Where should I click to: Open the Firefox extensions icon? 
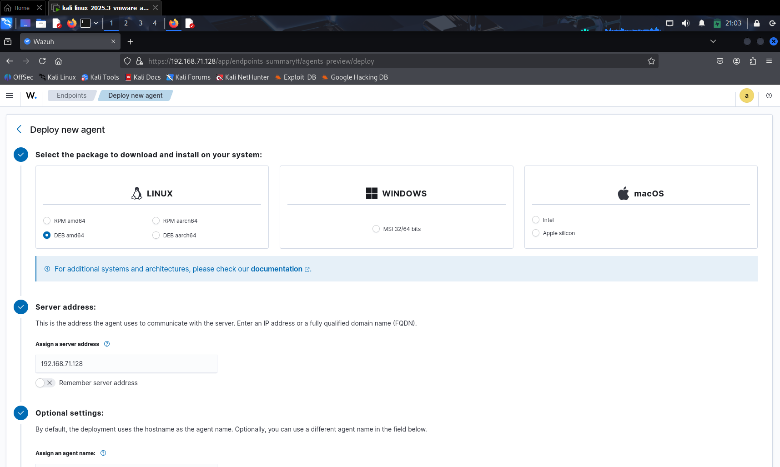pos(753,61)
